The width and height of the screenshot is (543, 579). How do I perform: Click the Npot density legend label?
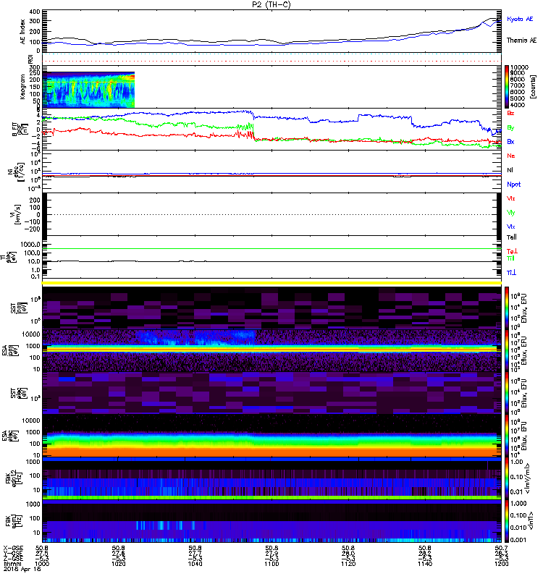[513, 185]
